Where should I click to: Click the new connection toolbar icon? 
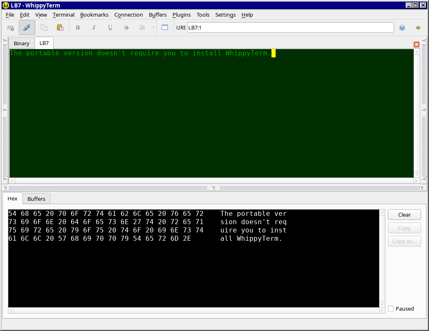(x=10, y=28)
